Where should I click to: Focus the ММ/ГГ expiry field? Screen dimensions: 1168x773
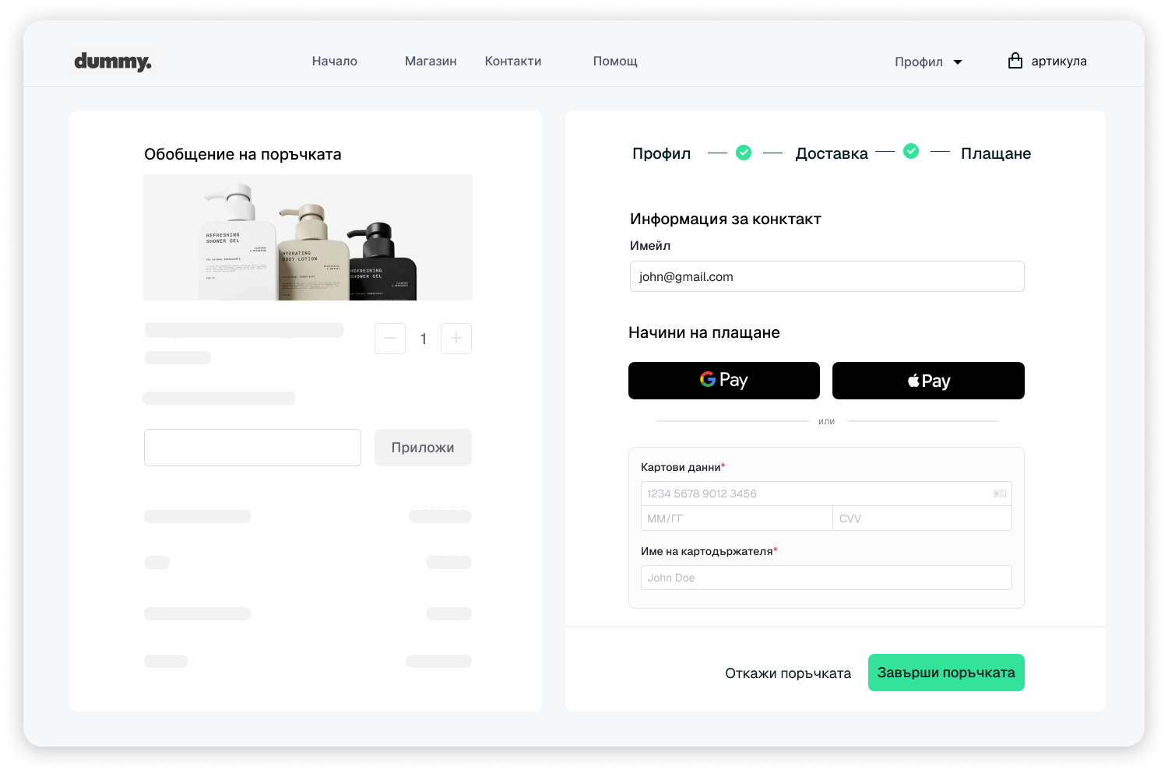737,518
